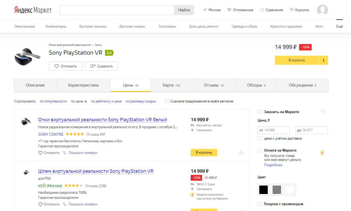Select the black color swatch

coord(264,190)
